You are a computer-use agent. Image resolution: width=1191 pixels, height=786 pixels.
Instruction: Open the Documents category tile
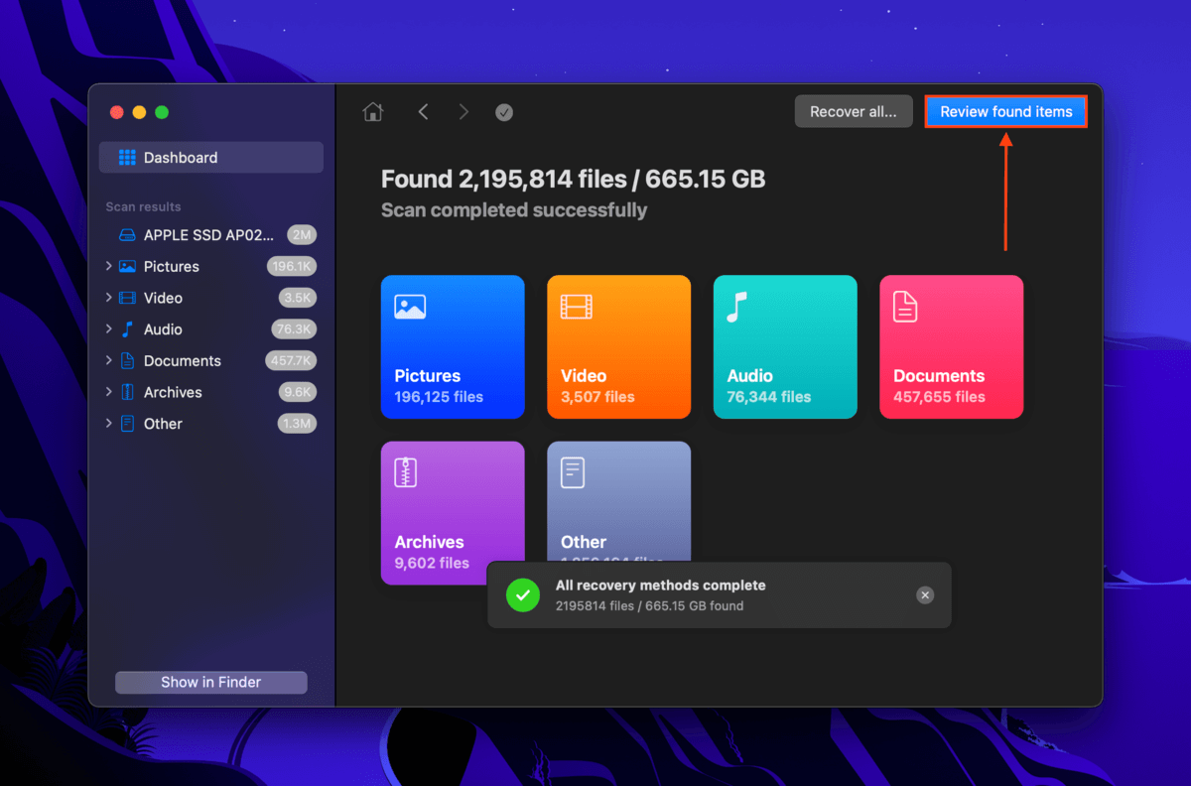pos(951,347)
